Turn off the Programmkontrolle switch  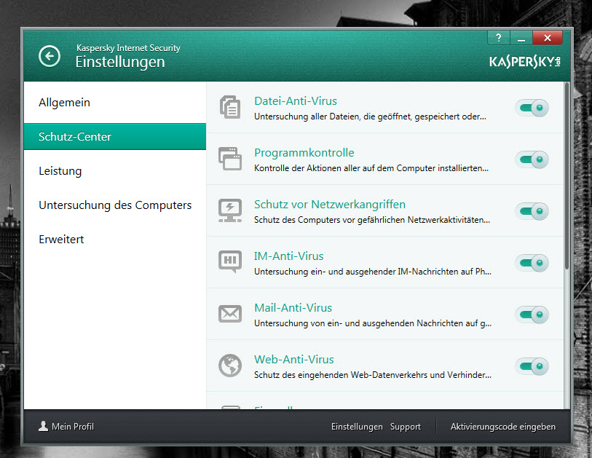pyautogui.click(x=532, y=159)
